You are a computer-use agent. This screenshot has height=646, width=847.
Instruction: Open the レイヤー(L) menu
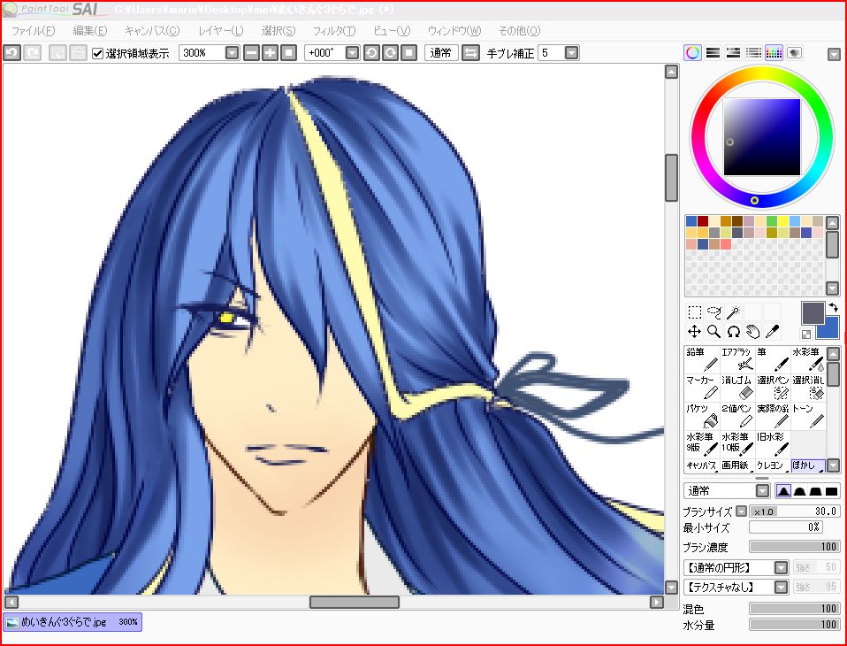tap(221, 31)
